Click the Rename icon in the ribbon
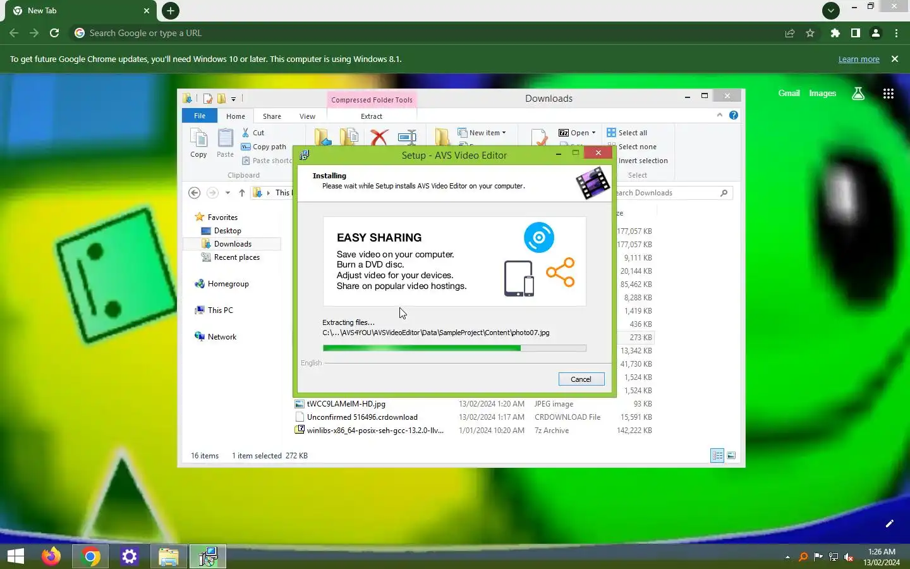The height and width of the screenshot is (569, 910). coord(407,137)
